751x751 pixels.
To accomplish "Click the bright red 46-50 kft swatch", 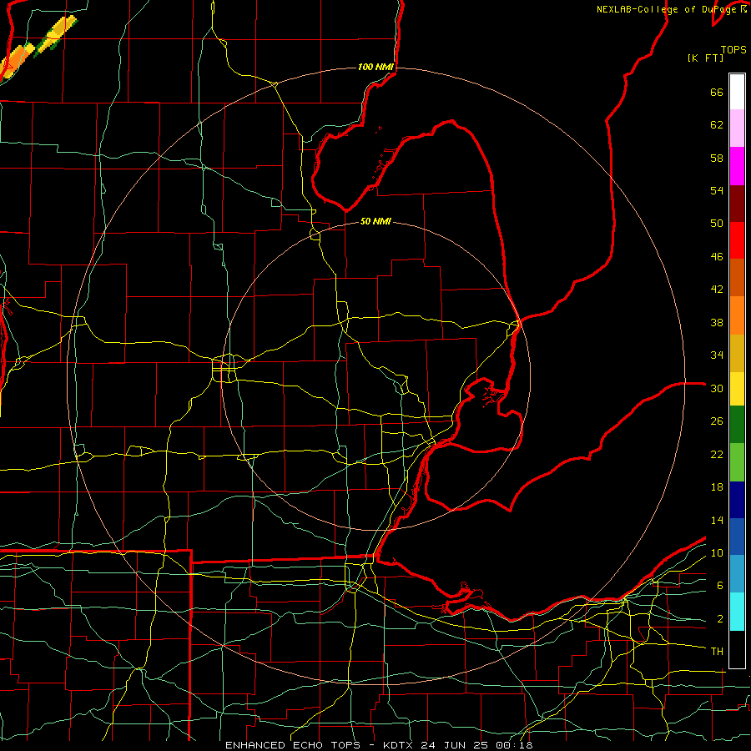I will point(737,240).
